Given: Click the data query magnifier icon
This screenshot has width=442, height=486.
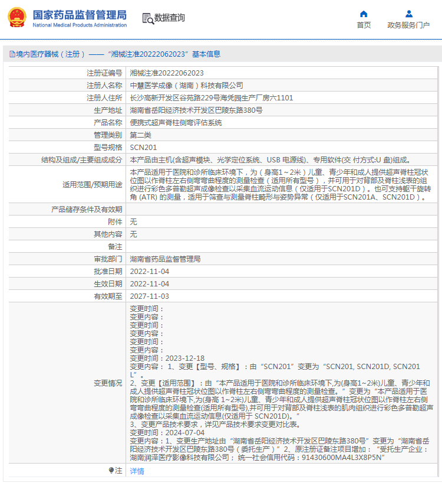Looking at the screenshot, I should click(148, 18).
